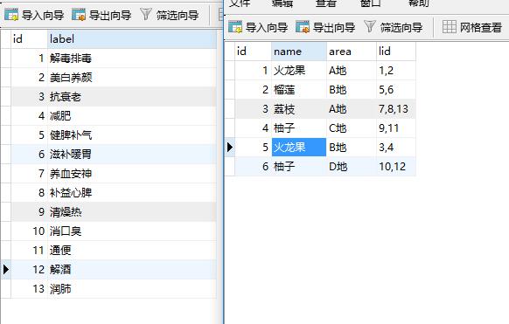509x324 pixels.
Task: Click the B地 area cell in row 2
Action: (352, 90)
